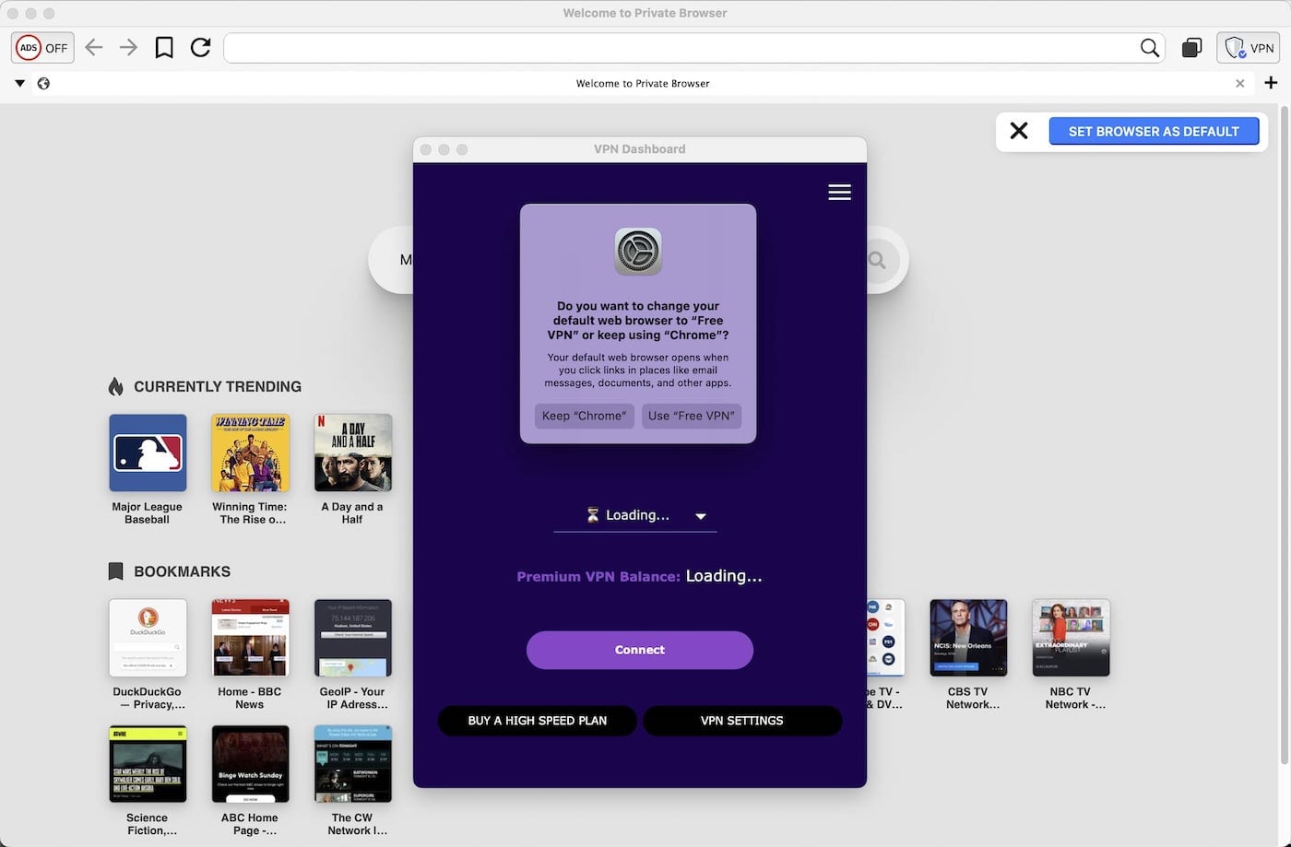Open a new tab with the plus button
The image size is (1291, 847).
pyautogui.click(x=1273, y=82)
